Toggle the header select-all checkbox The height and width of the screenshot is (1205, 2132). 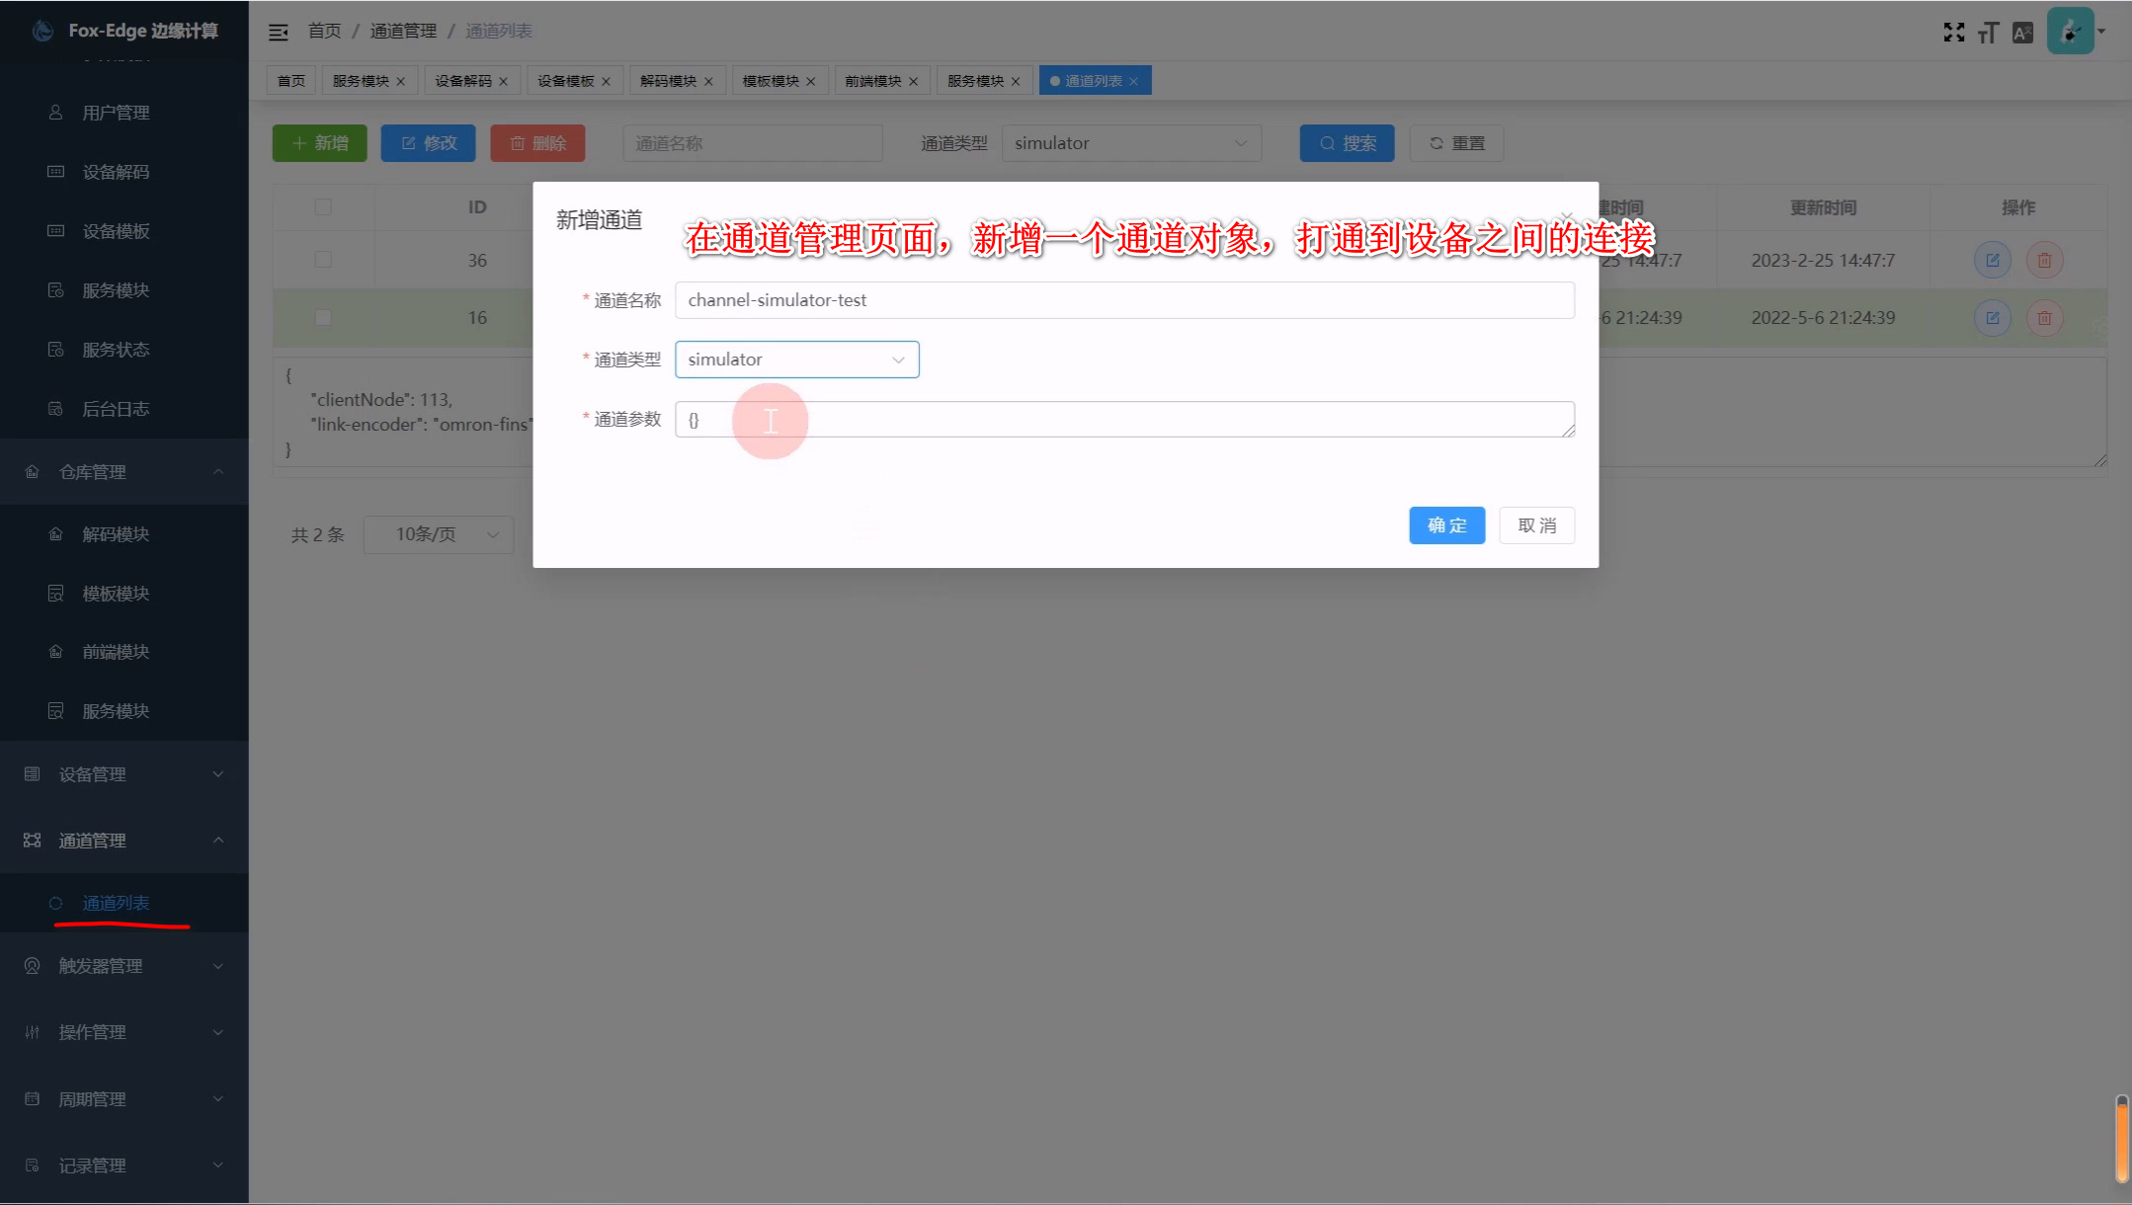[323, 207]
